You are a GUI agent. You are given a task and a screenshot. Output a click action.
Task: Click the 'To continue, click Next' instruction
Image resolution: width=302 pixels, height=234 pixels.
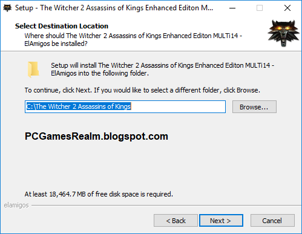142,90
